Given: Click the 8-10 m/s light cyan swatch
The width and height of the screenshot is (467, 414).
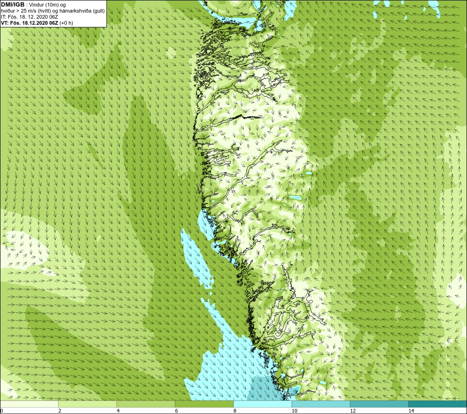Looking at the screenshot, I should 262,404.
